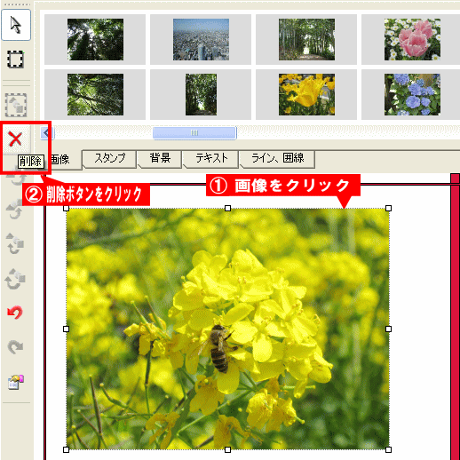This screenshot has height=460, width=460.
Task: Pick the blue hydrangea thumbnail
Action: click(x=412, y=94)
